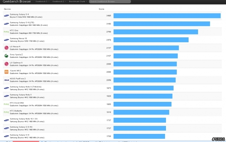Open the ASUS PadFone 2 link
The width and height of the screenshot is (226, 142).
click(18, 79)
